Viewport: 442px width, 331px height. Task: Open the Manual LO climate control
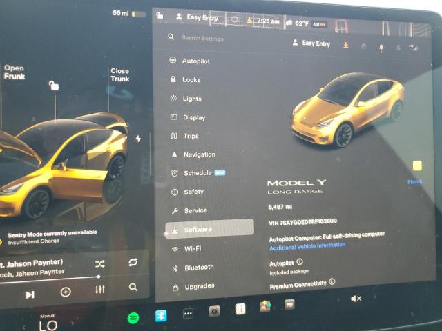coord(48,323)
